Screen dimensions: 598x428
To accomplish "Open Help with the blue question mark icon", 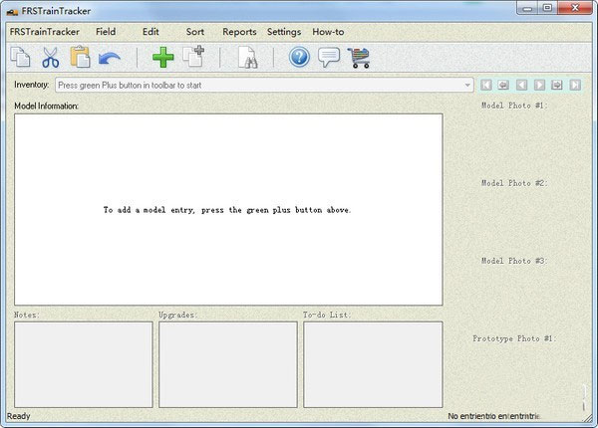I will click(299, 57).
